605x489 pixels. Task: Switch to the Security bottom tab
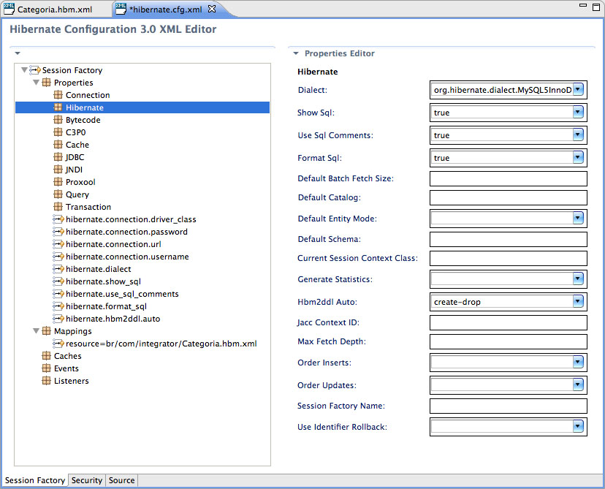click(87, 480)
